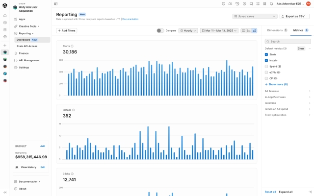Switch to bar chart view icon

tap(254, 30)
